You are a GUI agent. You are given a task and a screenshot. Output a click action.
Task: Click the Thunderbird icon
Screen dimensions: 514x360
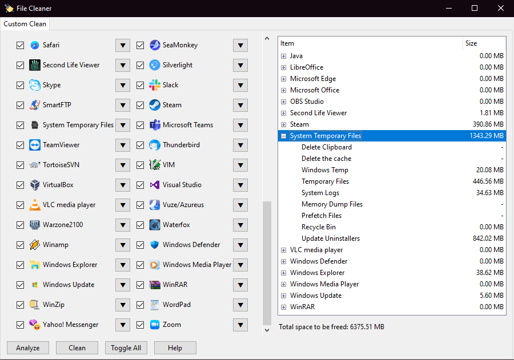tap(155, 145)
